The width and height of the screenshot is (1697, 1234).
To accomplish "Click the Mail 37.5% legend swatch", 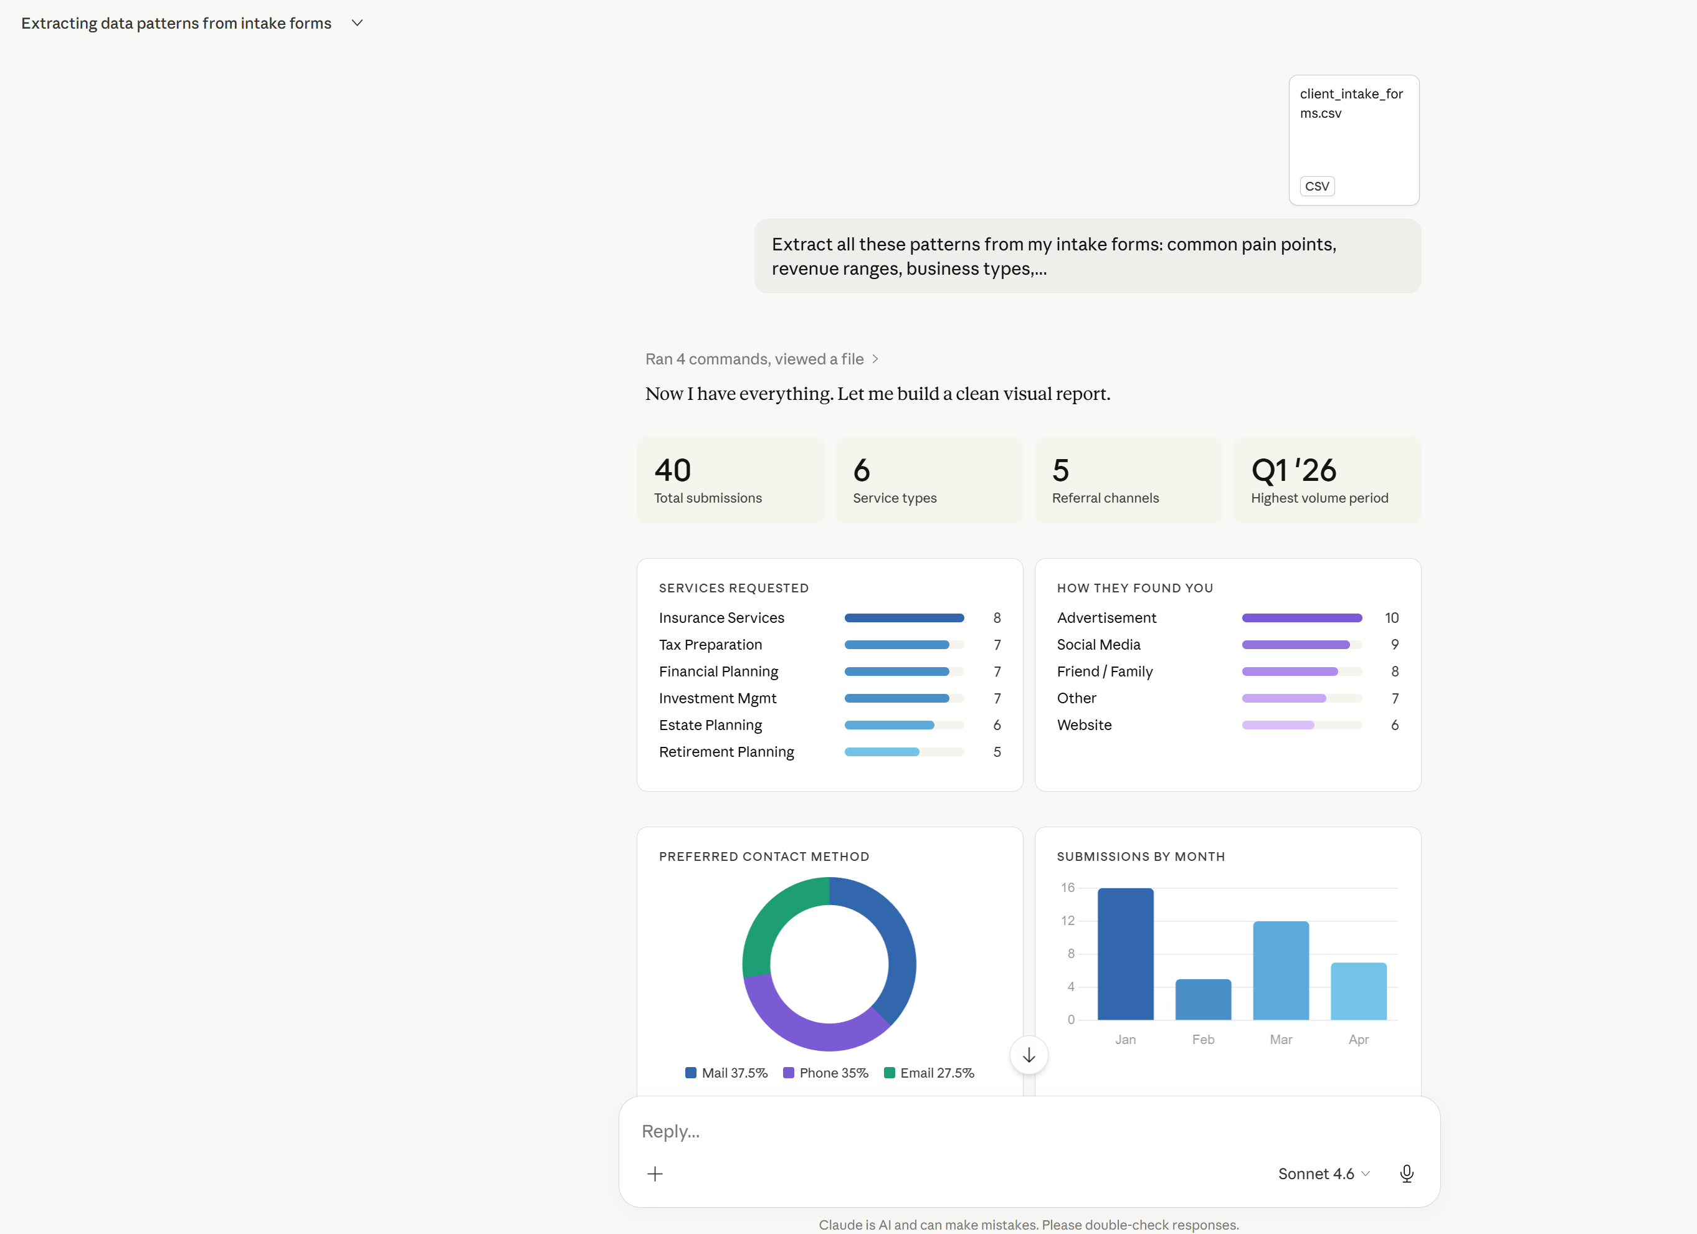I will tap(691, 1073).
